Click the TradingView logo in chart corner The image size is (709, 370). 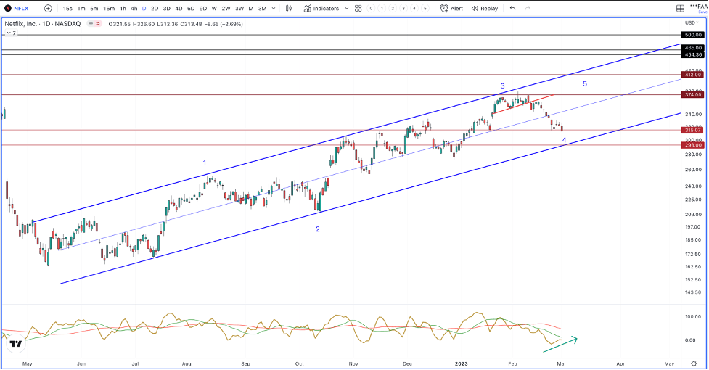pyautogui.click(x=16, y=344)
